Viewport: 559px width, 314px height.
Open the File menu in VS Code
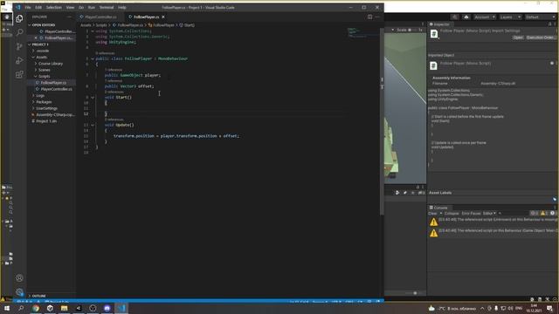28,7
